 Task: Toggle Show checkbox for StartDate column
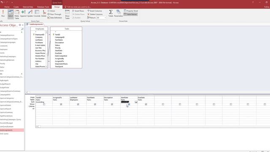pos(129,104)
